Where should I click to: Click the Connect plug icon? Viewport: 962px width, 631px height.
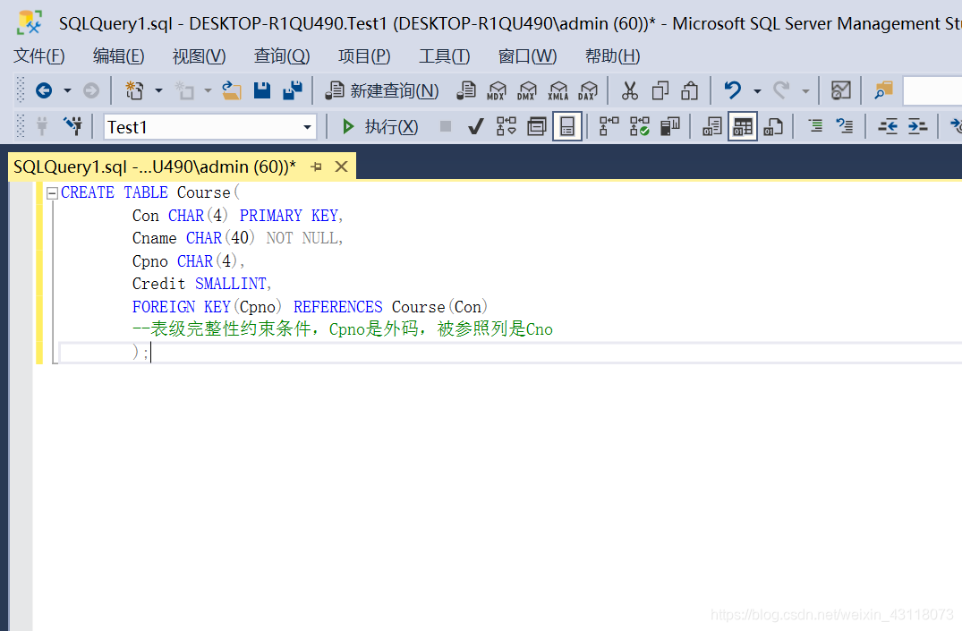42,126
